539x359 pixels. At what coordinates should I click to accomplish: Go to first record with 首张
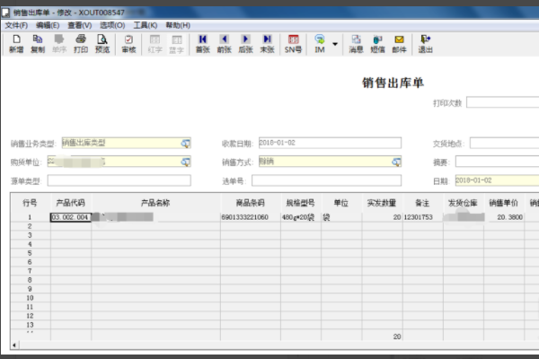pos(203,44)
